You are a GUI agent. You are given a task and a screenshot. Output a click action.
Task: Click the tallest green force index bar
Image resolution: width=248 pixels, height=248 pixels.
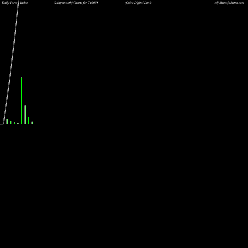click(x=22, y=101)
